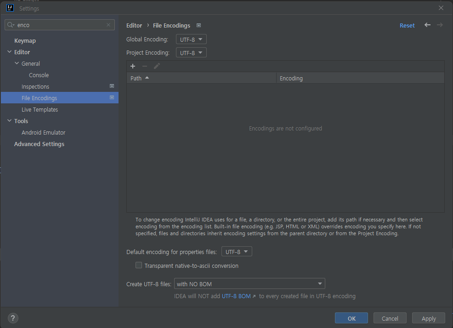Click the Apply button
The image size is (453, 328).
429,318
